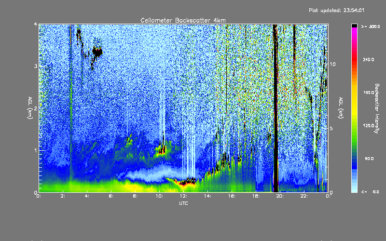
Task: Click the "4" tick on the km axis
Action: coord(35,24)
